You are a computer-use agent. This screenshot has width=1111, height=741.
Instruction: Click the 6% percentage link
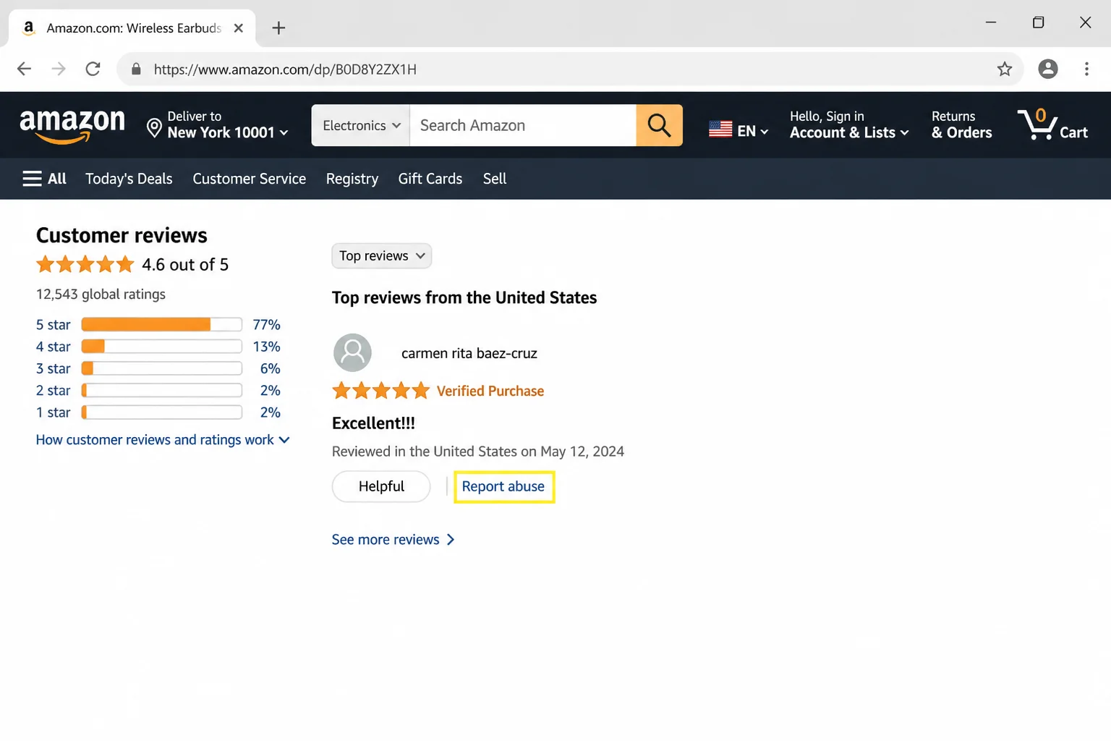[271, 368]
